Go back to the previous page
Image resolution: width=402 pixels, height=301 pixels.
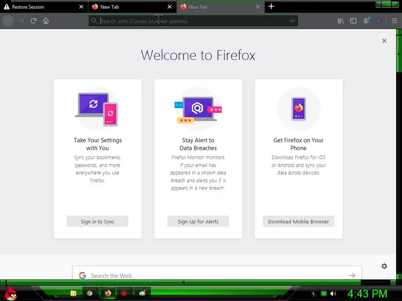click(x=8, y=21)
